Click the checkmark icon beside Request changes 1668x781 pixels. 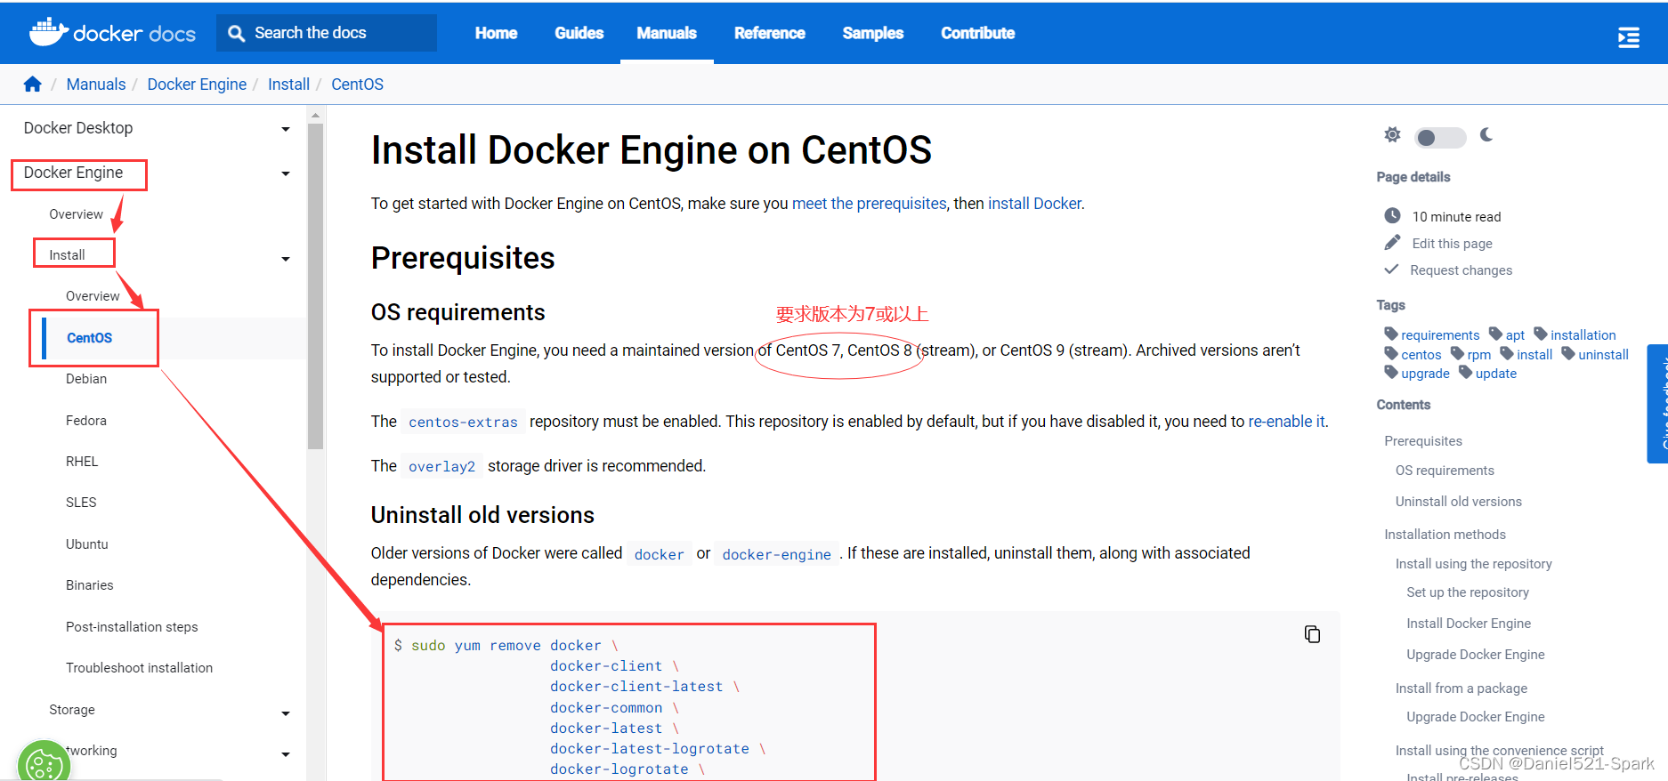(1391, 270)
